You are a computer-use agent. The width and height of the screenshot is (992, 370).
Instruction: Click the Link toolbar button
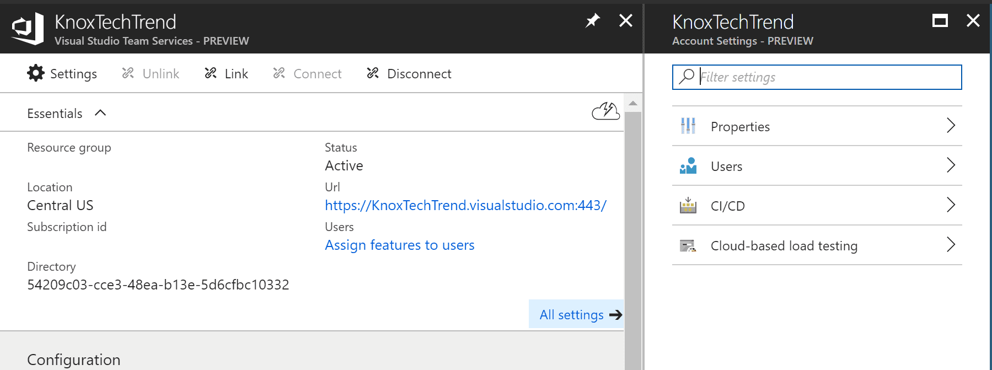pyautogui.click(x=226, y=73)
